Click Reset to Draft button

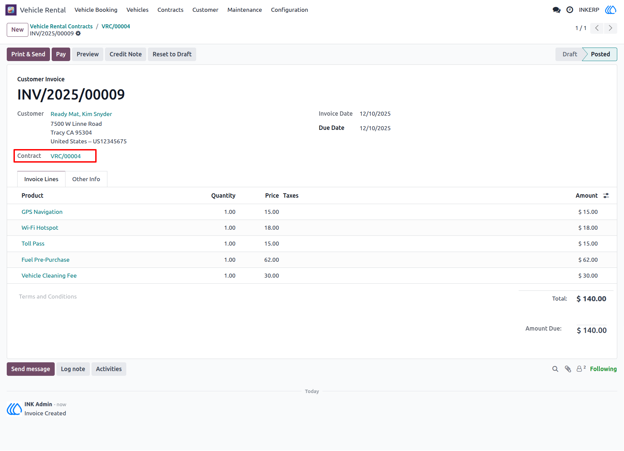pos(172,54)
